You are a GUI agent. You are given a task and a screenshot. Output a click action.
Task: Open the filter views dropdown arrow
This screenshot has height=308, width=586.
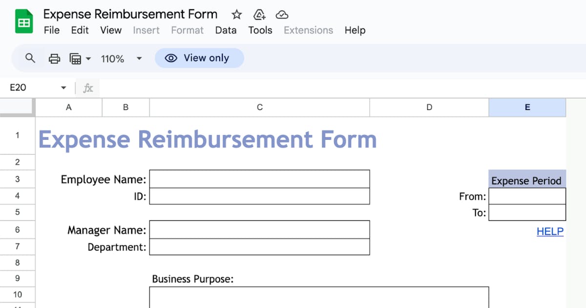pos(88,58)
